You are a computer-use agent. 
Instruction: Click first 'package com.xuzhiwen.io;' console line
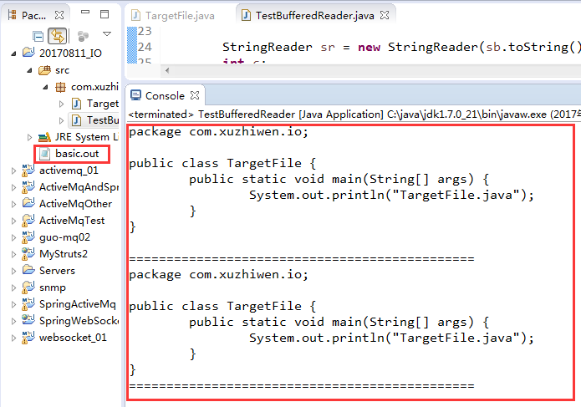(219, 132)
